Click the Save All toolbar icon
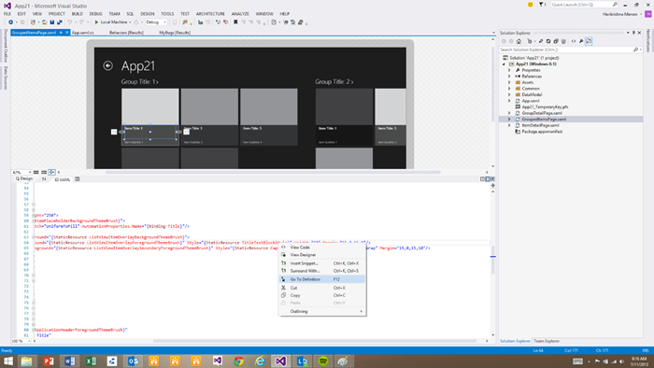 (60, 22)
